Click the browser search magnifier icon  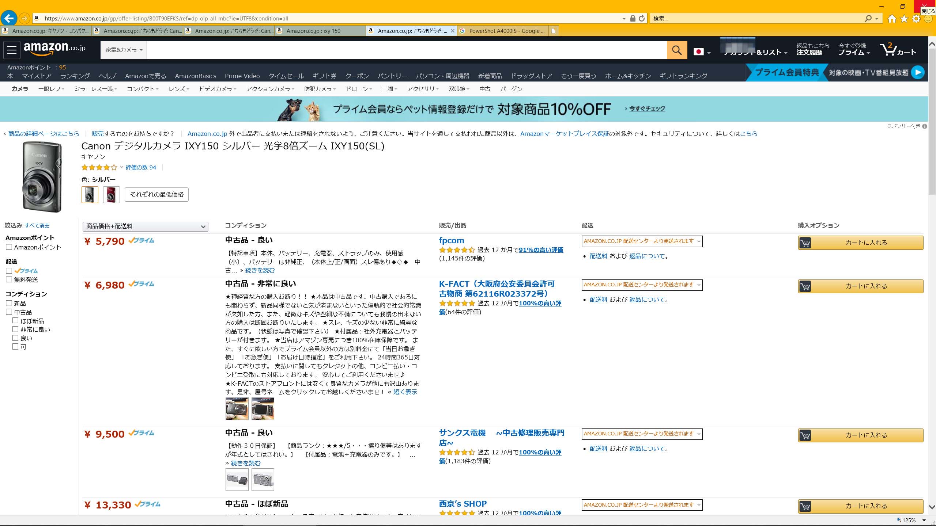pyautogui.click(x=868, y=18)
